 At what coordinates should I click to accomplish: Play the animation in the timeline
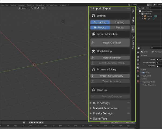click(37, 123)
